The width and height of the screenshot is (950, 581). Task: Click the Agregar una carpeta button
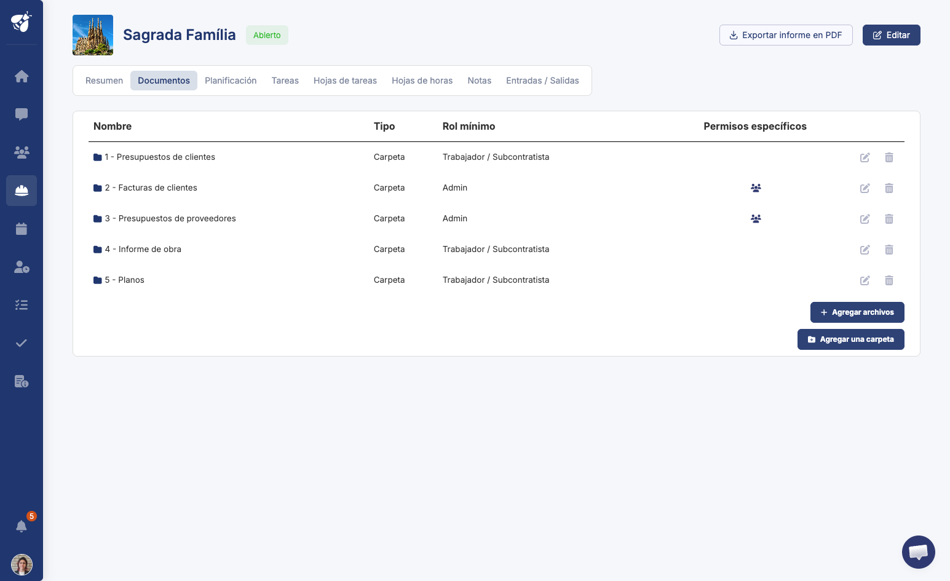point(851,339)
